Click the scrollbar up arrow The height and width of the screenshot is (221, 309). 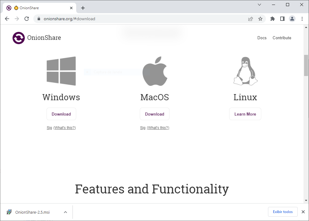[306, 28]
